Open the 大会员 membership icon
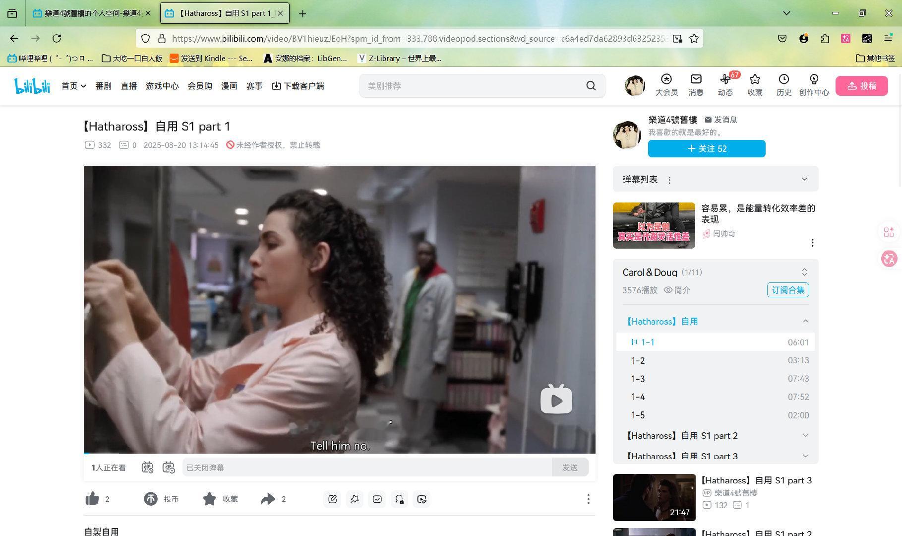This screenshot has width=902, height=536. 666,85
